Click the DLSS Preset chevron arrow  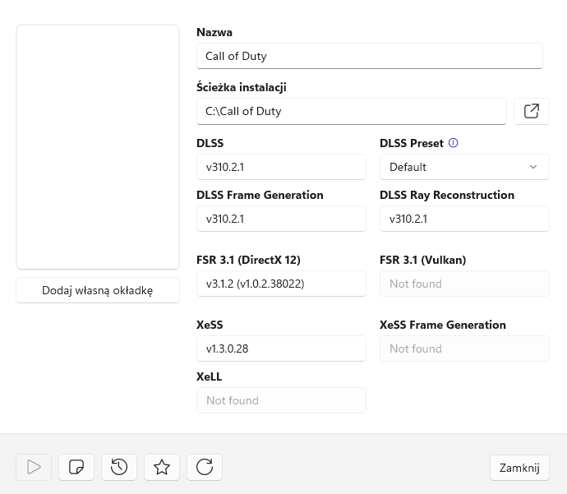point(533,167)
